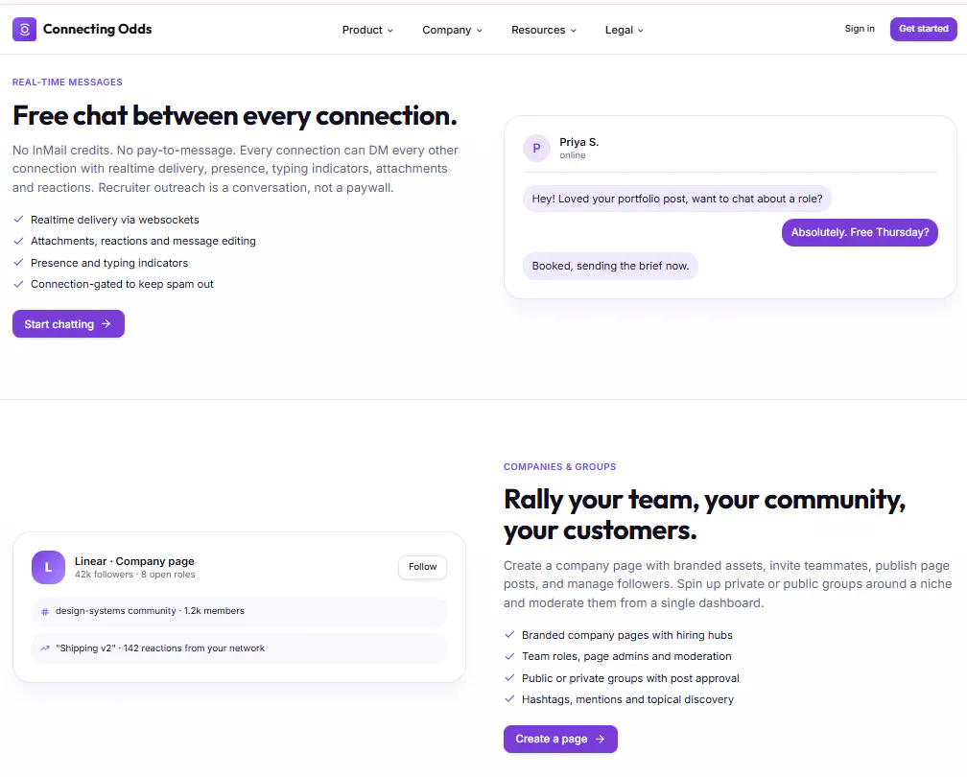The height and width of the screenshot is (777, 967).
Task: Click the Linear · Company page title
Action: [134, 561]
